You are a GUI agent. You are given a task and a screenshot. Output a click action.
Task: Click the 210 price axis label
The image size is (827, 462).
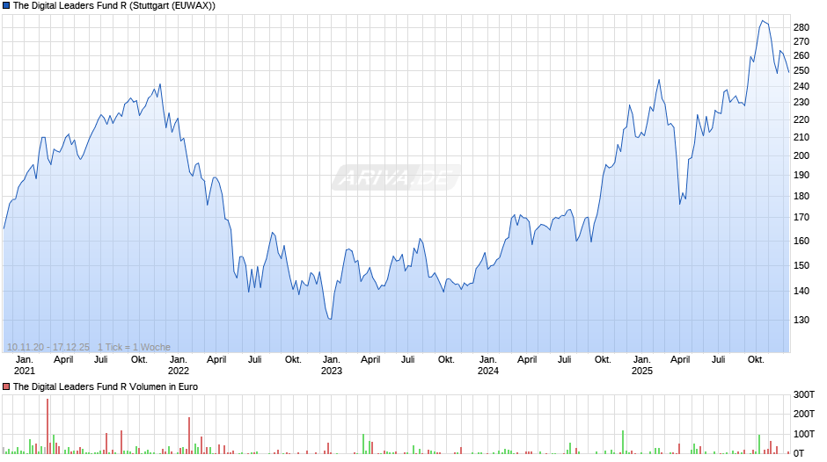pyautogui.click(x=801, y=138)
